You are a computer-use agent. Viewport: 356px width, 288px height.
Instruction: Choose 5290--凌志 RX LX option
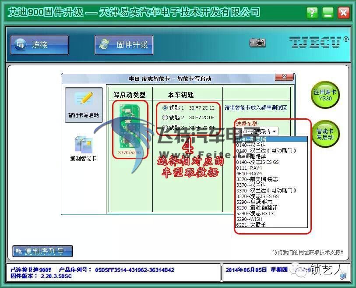[x=271, y=213]
